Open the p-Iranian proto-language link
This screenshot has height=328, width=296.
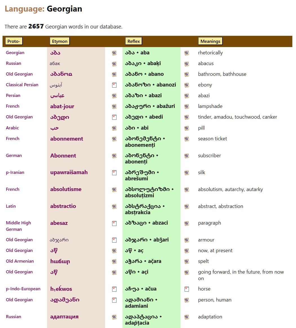coord(15,172)
